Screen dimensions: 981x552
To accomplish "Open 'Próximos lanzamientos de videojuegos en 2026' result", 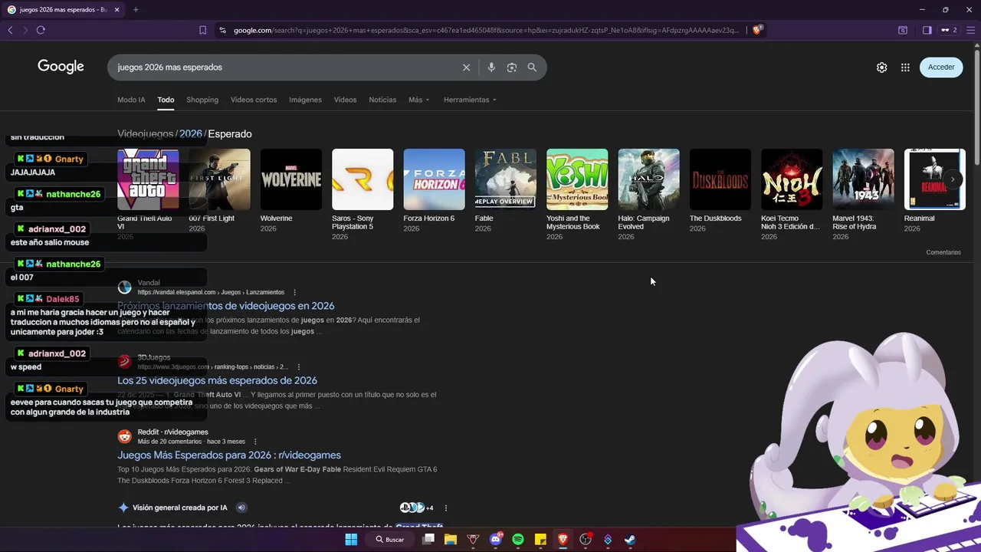I will [x=225, y=306].
